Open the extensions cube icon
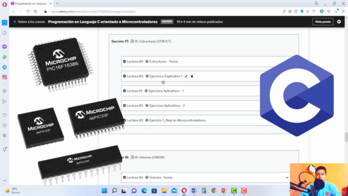Image resolution: width=348 pixels, height=196 pixels. (328, 11)
